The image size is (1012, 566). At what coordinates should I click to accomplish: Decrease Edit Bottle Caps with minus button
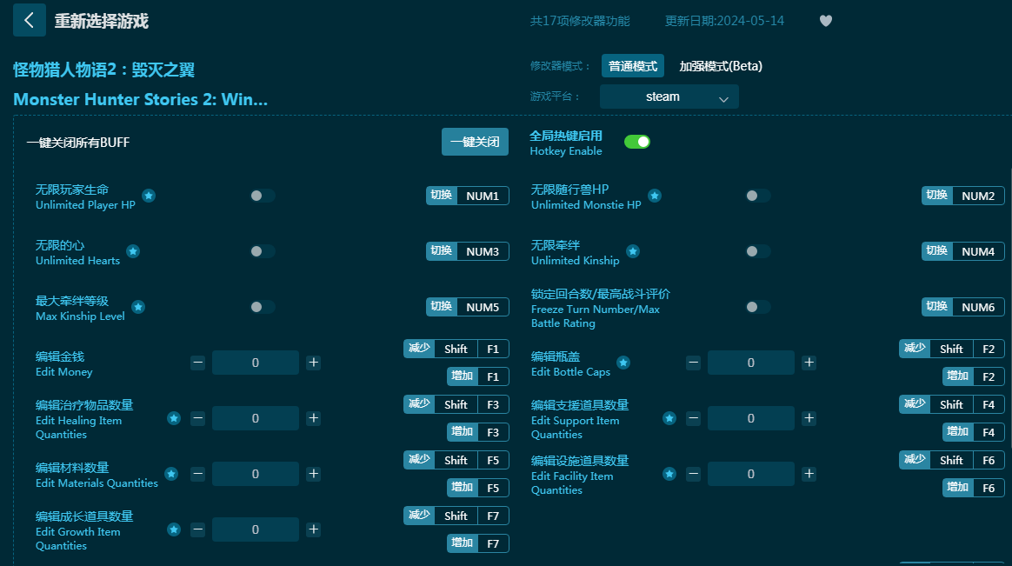coord(694,363)
